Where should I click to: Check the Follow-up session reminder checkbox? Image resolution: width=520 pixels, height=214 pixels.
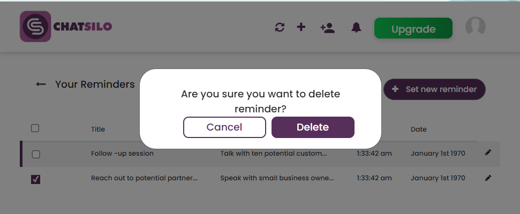(x=36, y=154)
